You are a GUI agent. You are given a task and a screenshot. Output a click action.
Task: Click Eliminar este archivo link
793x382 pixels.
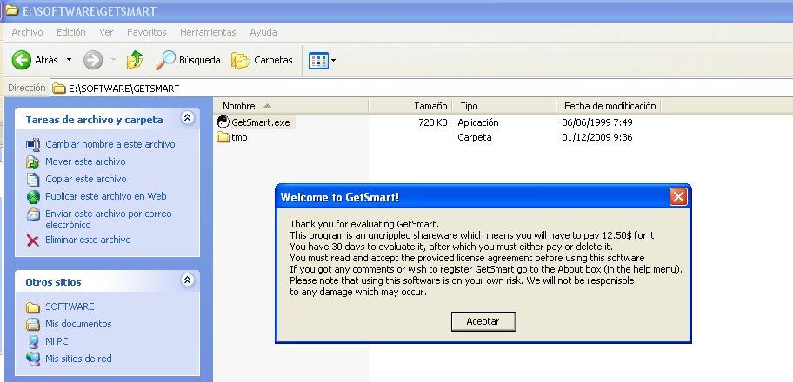(88, 240)
